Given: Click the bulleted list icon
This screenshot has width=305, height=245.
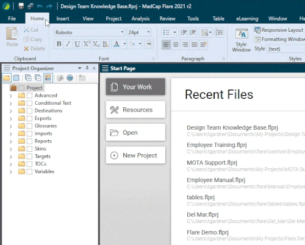Looking at the screenshot, I should pos(167,32).
